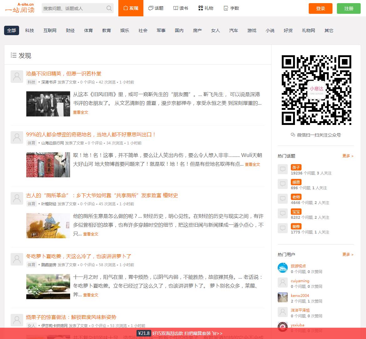The width and height of the screenshot is (366, 339).
Task: Expand 更多 next to 热门话题
Action: pos(348,156)
